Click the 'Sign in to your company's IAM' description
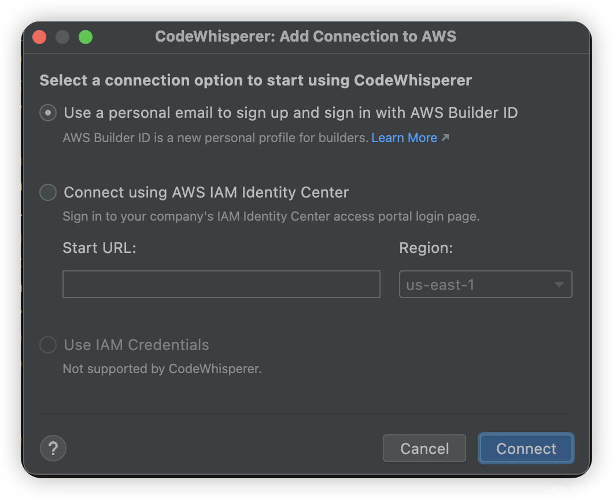This screenshot has height=499, width=613. click(x=271, y=217)
